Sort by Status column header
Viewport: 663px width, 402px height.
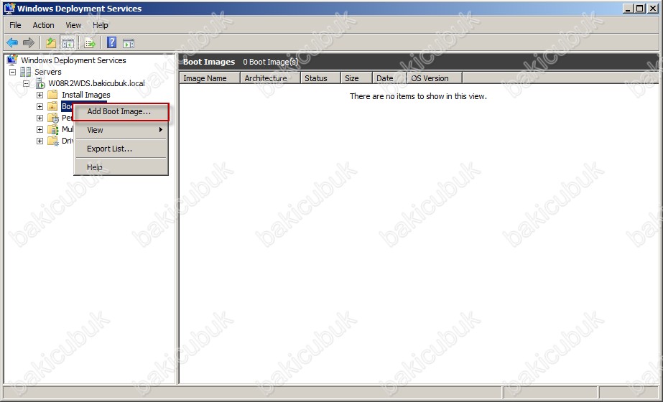pos(320,78)
